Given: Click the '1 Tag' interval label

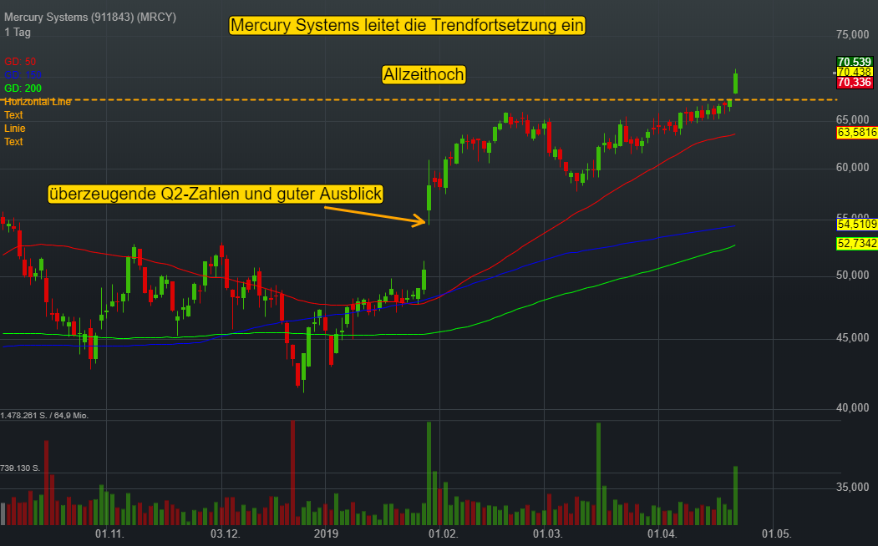Looking at the screenshot, I should (18, 32).
